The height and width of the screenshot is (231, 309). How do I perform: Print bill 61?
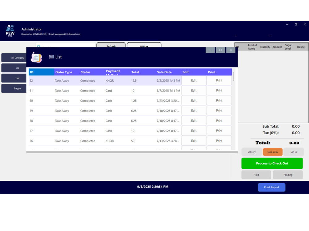pos(219,91)
